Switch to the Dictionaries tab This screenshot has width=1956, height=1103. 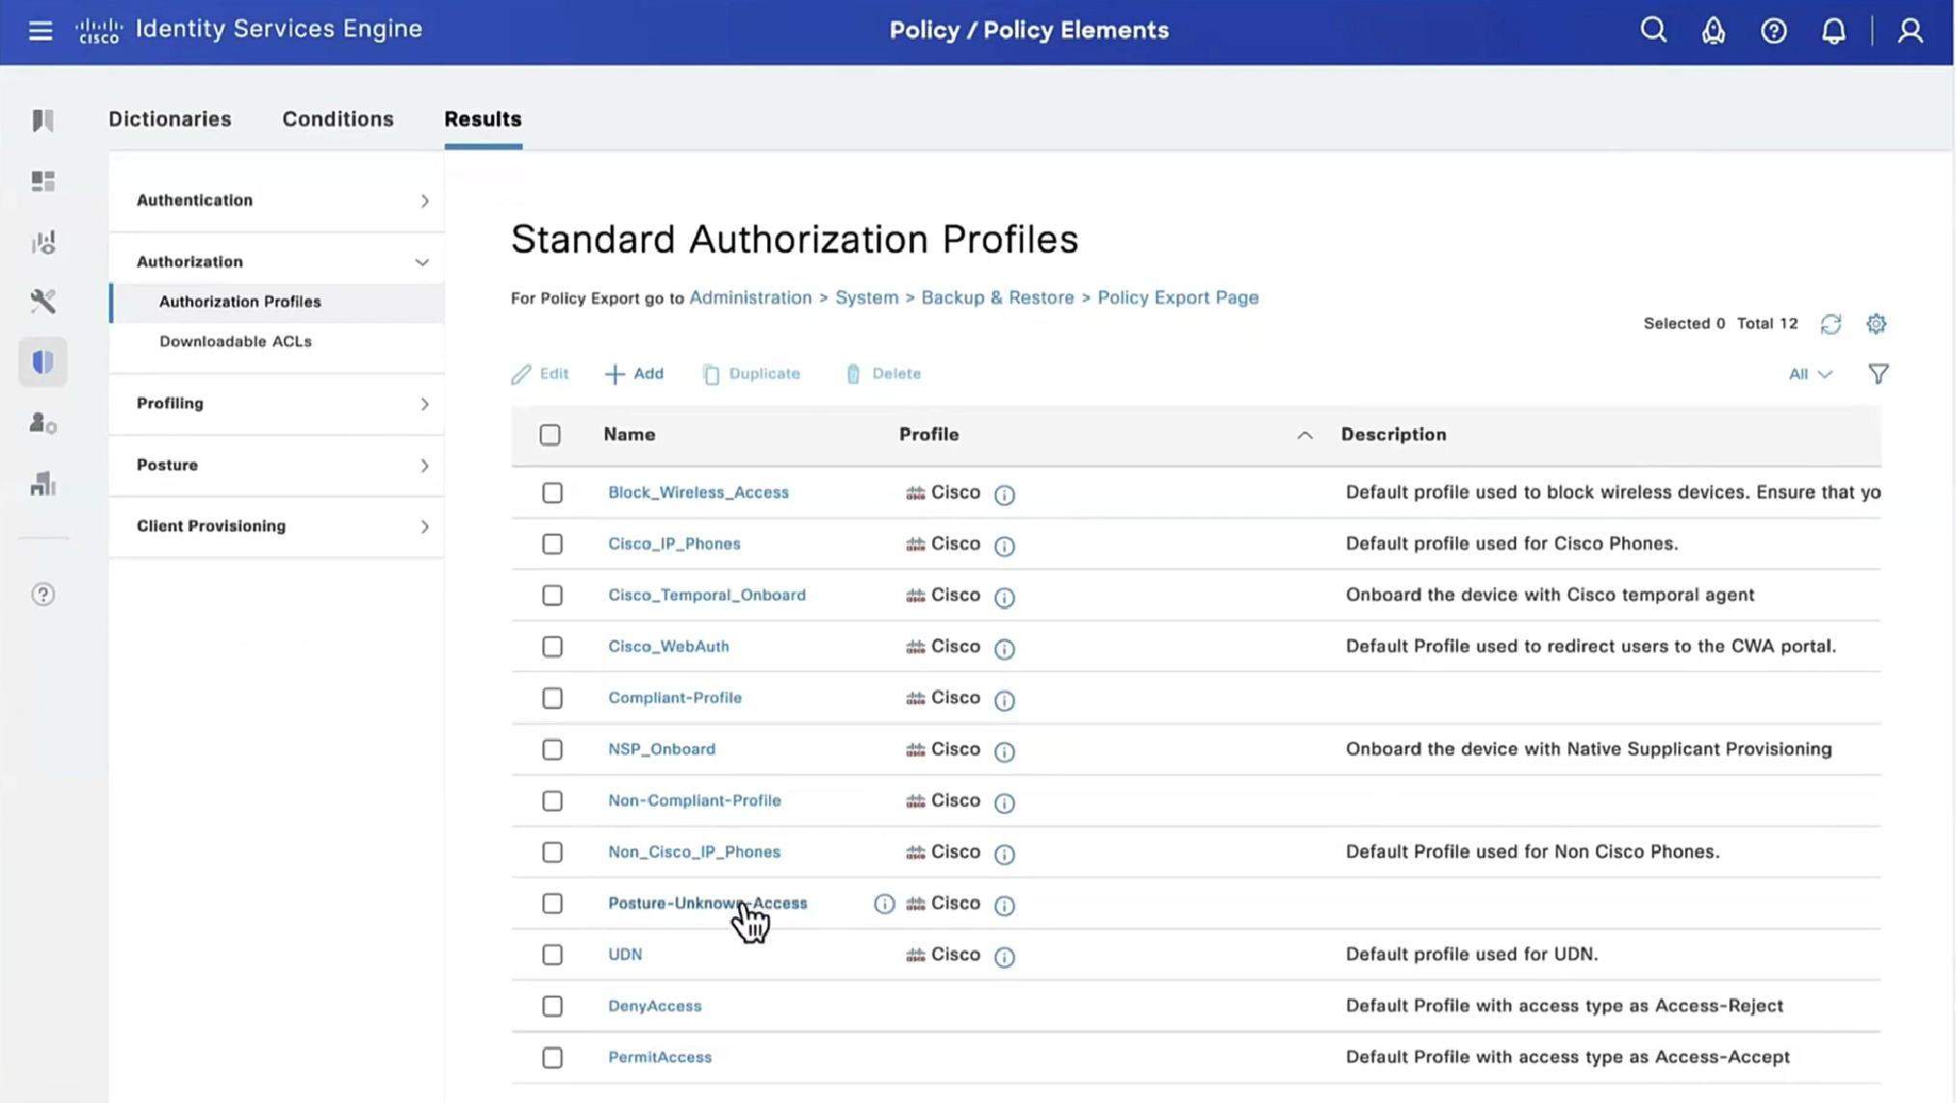170,119
